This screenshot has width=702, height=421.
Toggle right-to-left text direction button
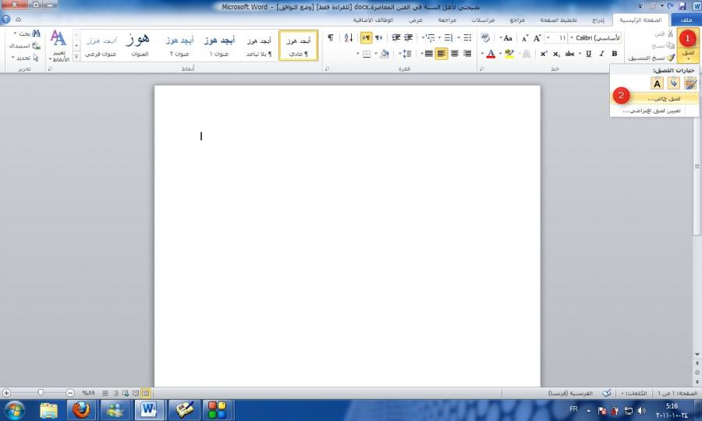[366, 37]
